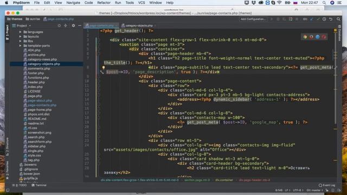The height and width of the screenshot is (195, 347).
Task: Click the tool window toggle icon at bottom-left corner
Action: coord(8,190)
